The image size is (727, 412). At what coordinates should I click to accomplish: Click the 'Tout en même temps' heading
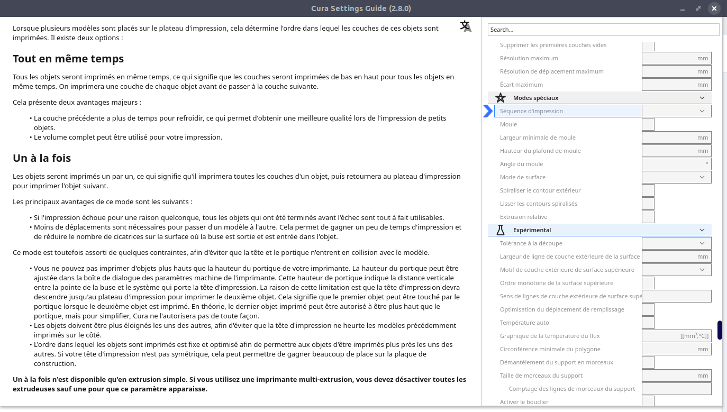click(x=68, y=59)
